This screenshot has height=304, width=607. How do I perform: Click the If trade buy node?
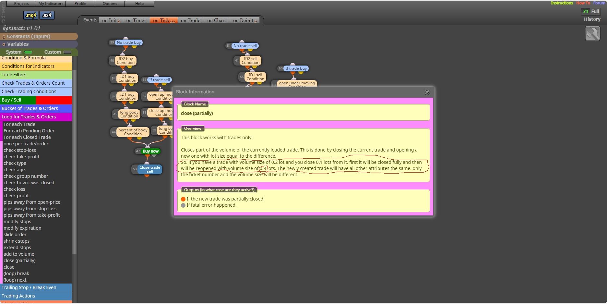pyautogui.click(x=296, y=68)
